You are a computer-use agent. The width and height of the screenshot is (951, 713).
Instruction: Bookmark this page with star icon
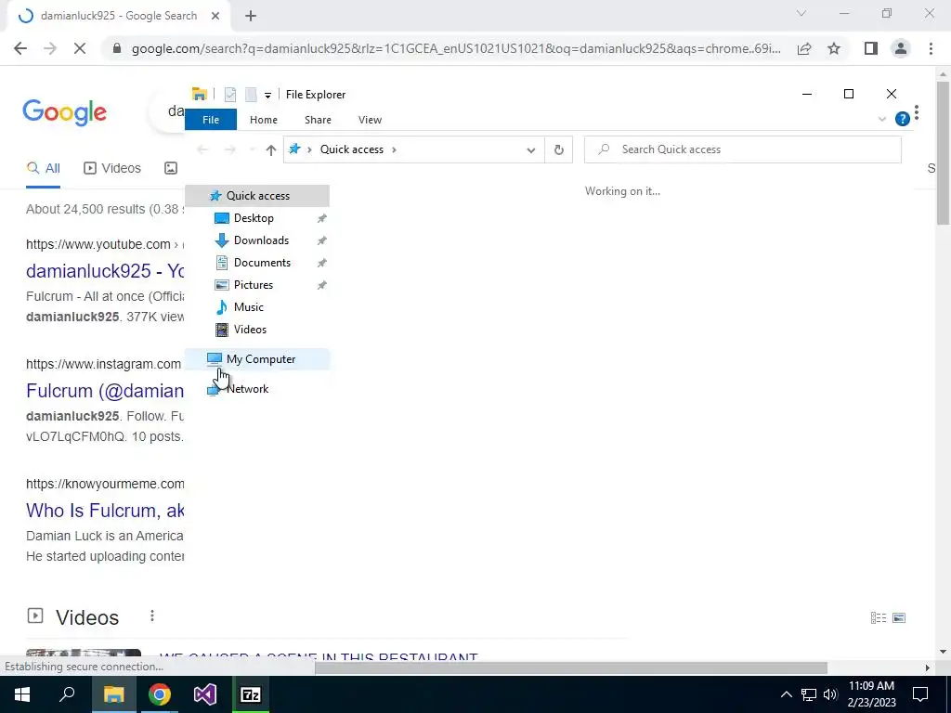(834, 48)
